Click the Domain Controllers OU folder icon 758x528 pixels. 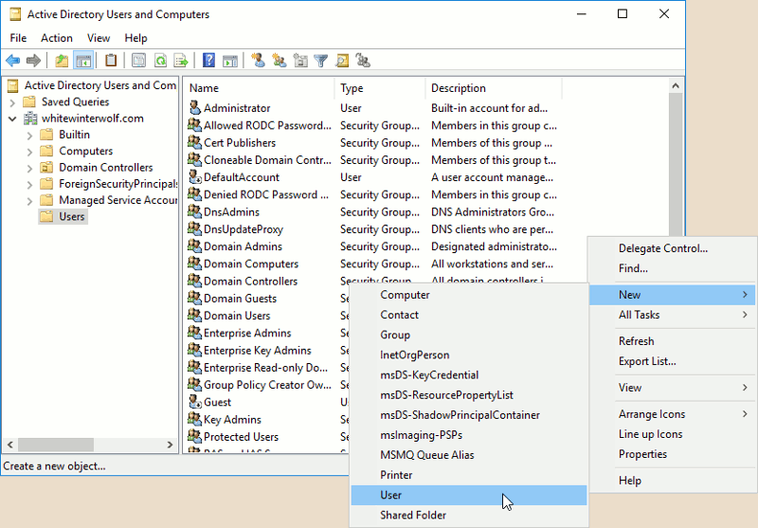tap(46, 167)
